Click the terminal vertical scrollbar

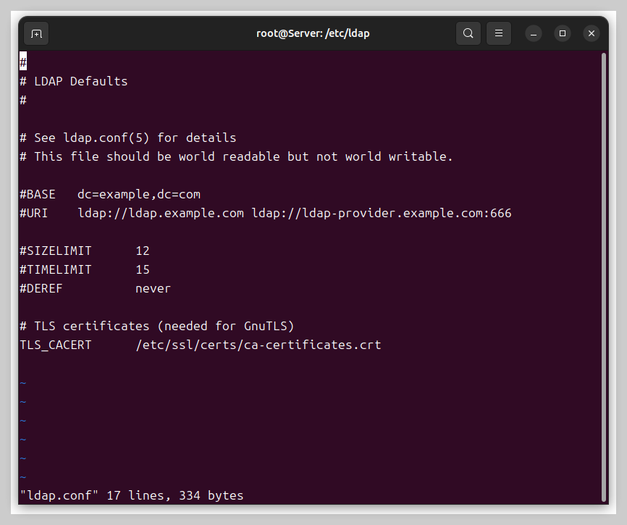[x=604, y=277]
